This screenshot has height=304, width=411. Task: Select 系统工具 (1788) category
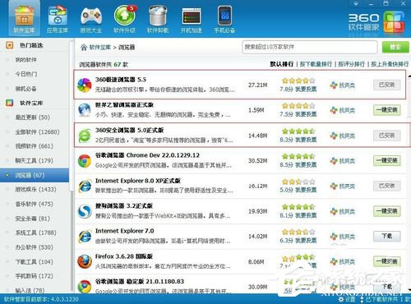pyautogui.click(x=35, y=233)
